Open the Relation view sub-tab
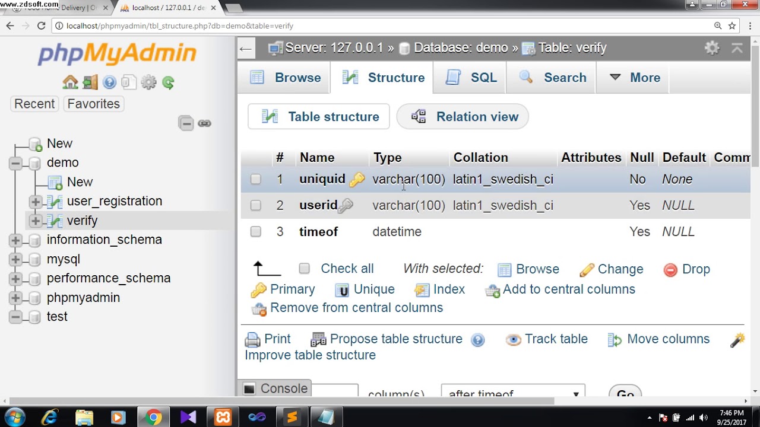This screenshot has height=427, width=760. coord(463,117)
